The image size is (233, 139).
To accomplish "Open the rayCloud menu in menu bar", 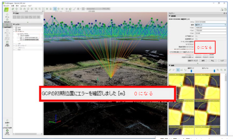I will tap(23, 6).
